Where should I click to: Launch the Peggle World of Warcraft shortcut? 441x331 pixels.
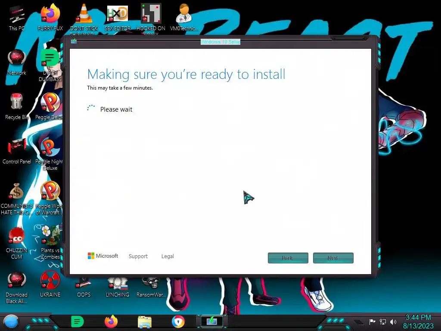[49, 199]
